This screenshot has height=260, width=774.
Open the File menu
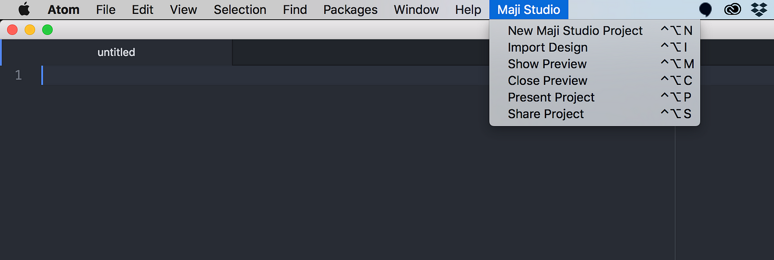click(x=105, y=10)
